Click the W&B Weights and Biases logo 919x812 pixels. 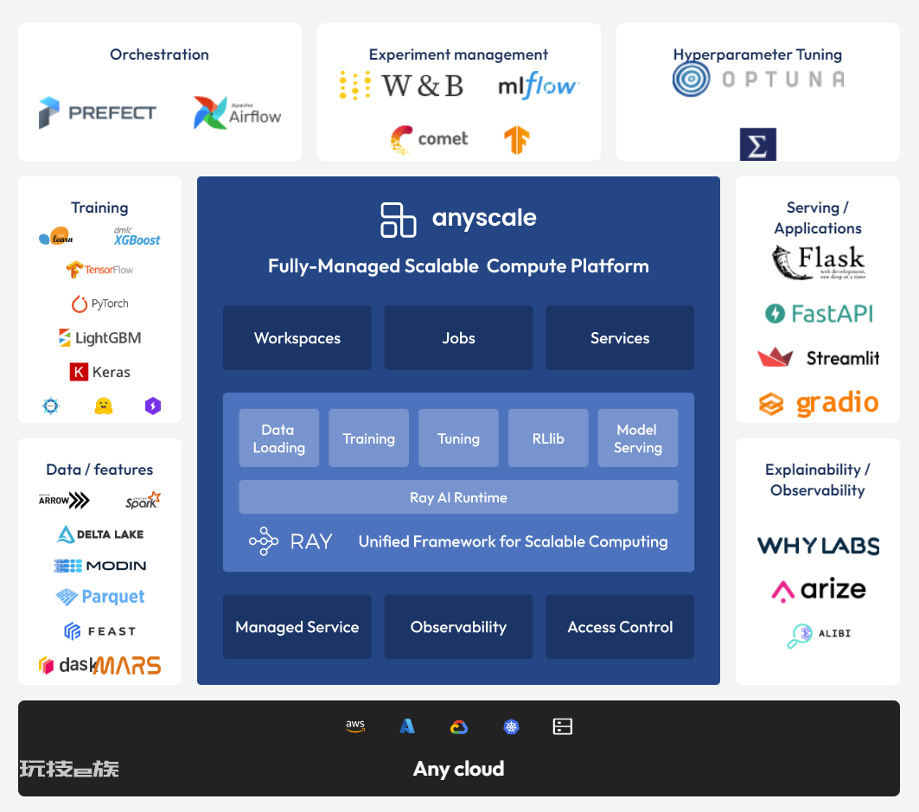(401, 86)
